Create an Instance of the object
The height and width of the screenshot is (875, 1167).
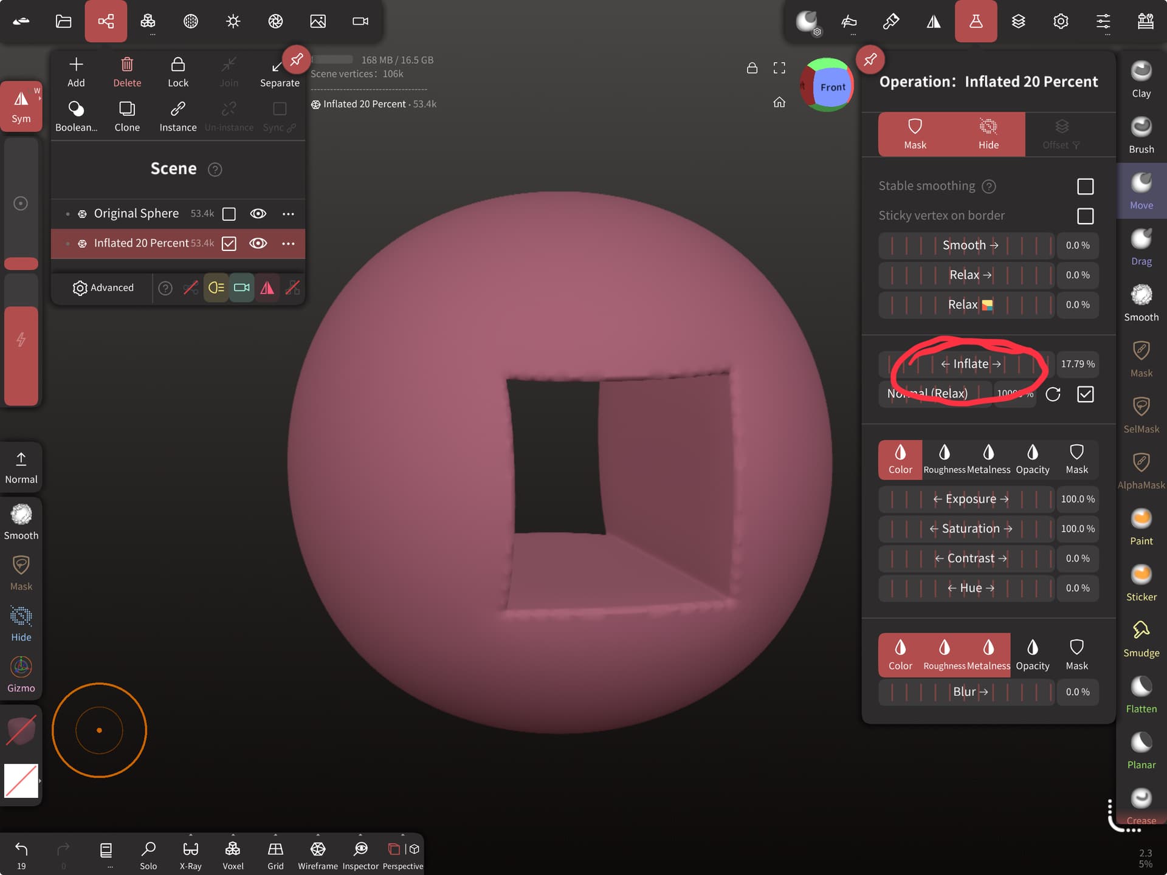tap(178, 116)
